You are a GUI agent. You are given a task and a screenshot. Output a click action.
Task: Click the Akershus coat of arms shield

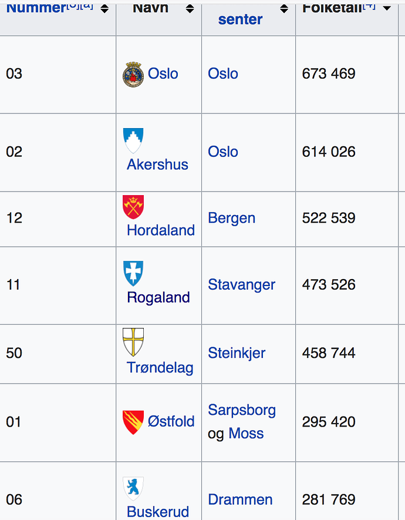coord(133,140)
